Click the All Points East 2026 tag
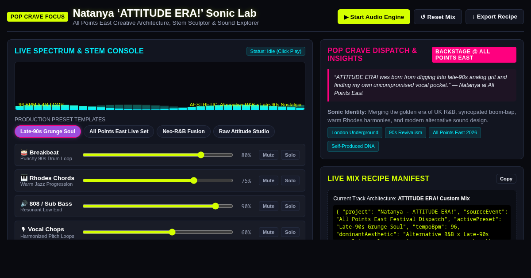The width and height of the screenshot is (531, 278). (455, 132)
